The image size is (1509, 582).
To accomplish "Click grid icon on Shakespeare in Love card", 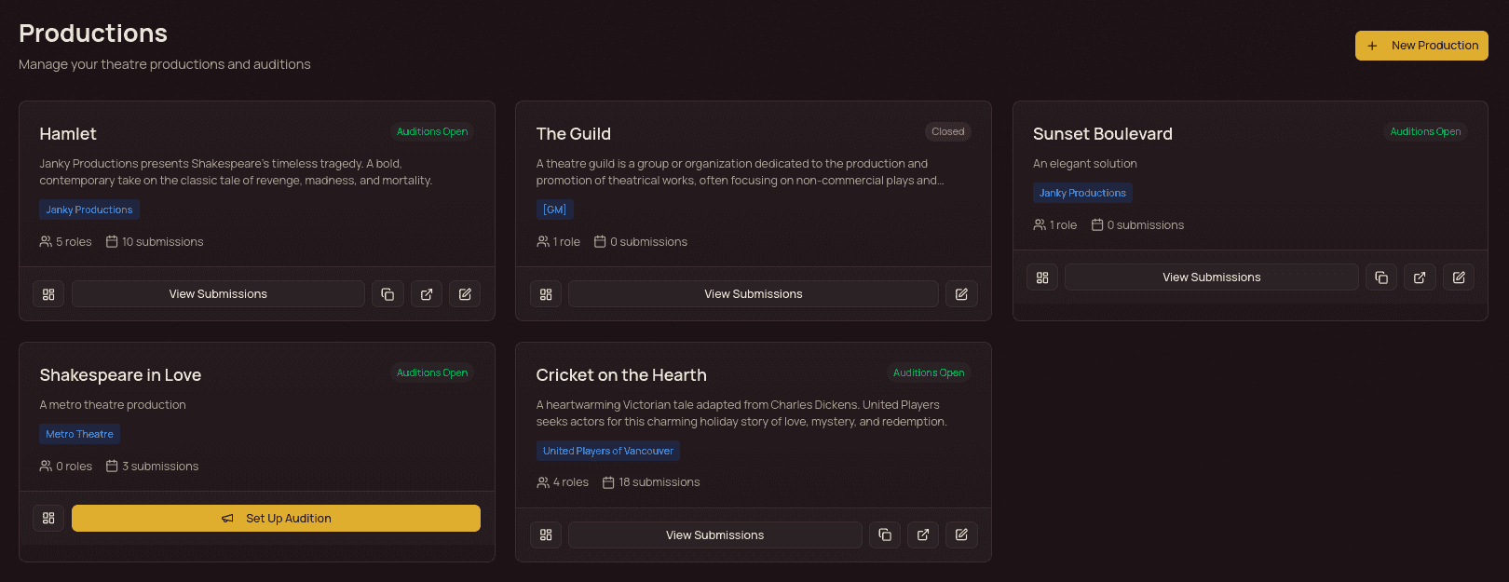I will tap(48, 519).
